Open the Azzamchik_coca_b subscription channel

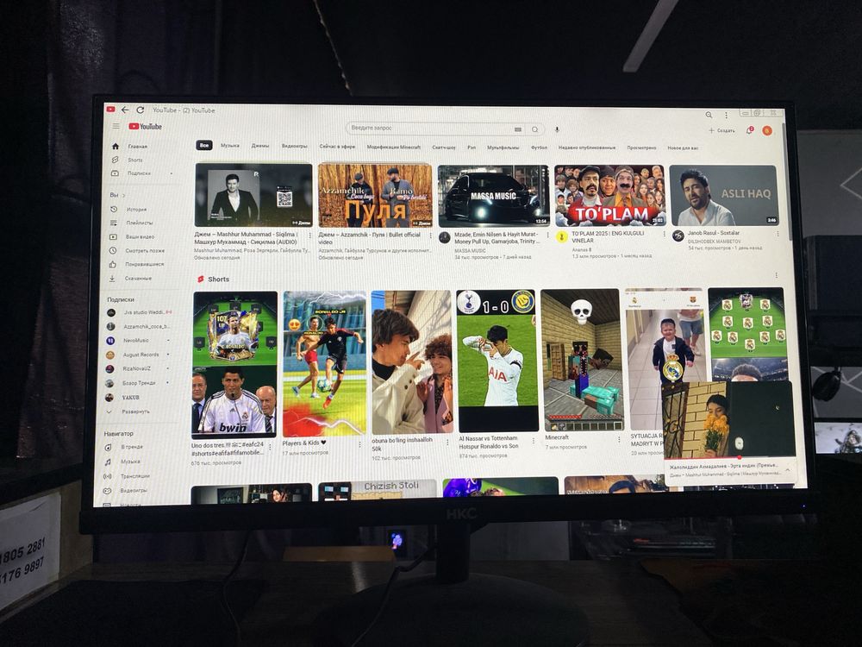141,326
